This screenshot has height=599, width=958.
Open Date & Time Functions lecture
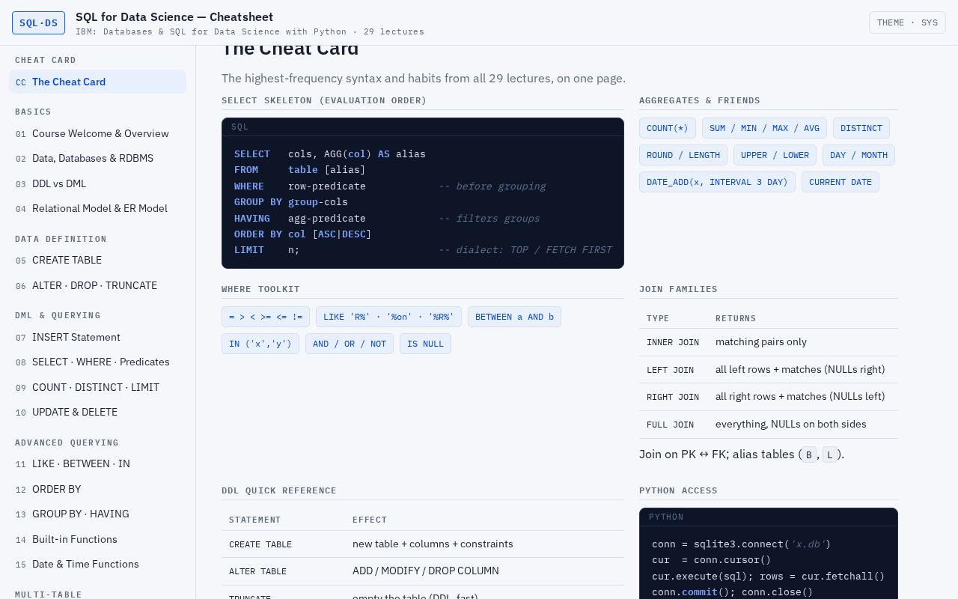coord(97,564)
